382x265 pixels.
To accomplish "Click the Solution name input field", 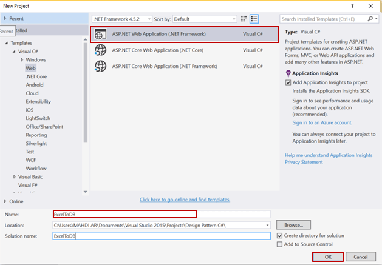I will click(x=162, y=236).
